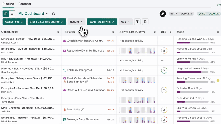
Task: Click DES score 78 on Hirenet TLK row
Action: point(164,71)
